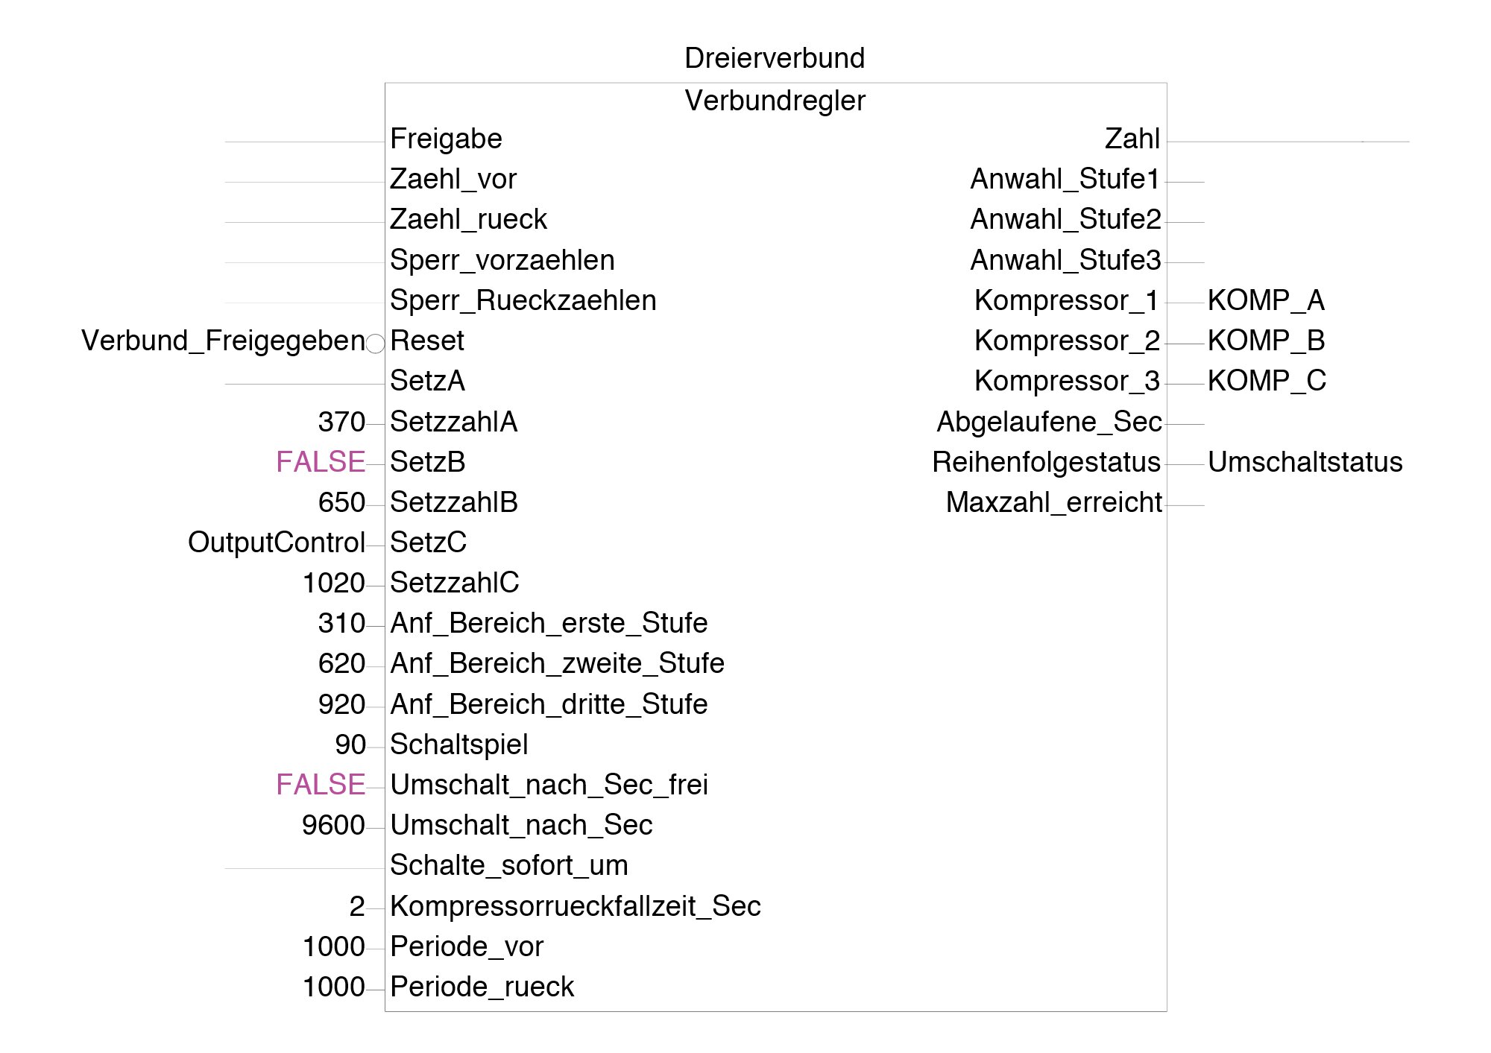Viewport: 1491px width, 1053px height.
Task: Click the negation circle on the Reset input
Action: pos(375,344)
